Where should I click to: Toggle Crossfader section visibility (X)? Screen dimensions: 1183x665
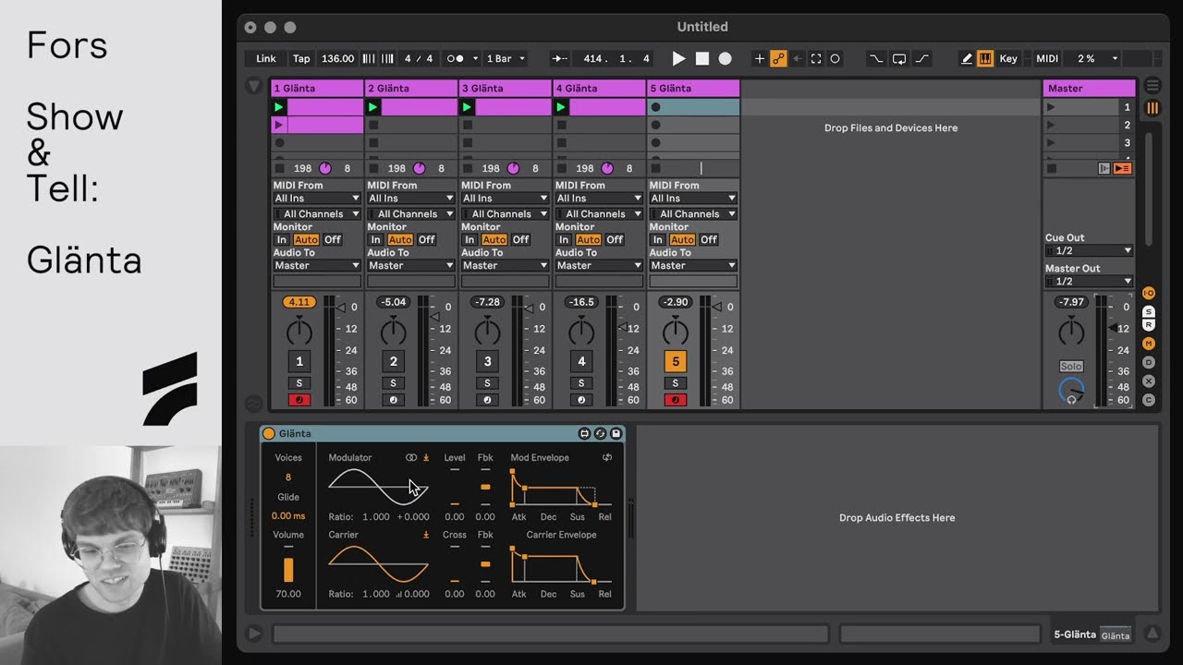point(1149,381)
